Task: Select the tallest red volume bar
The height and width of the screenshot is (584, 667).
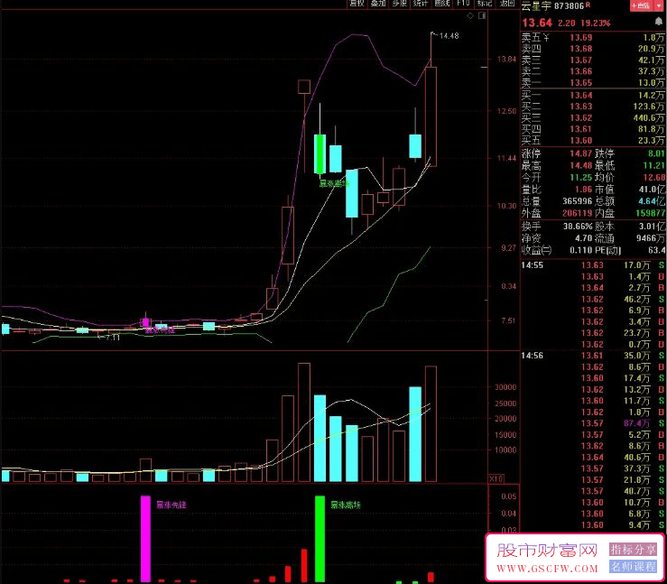Action: point(304,422)
